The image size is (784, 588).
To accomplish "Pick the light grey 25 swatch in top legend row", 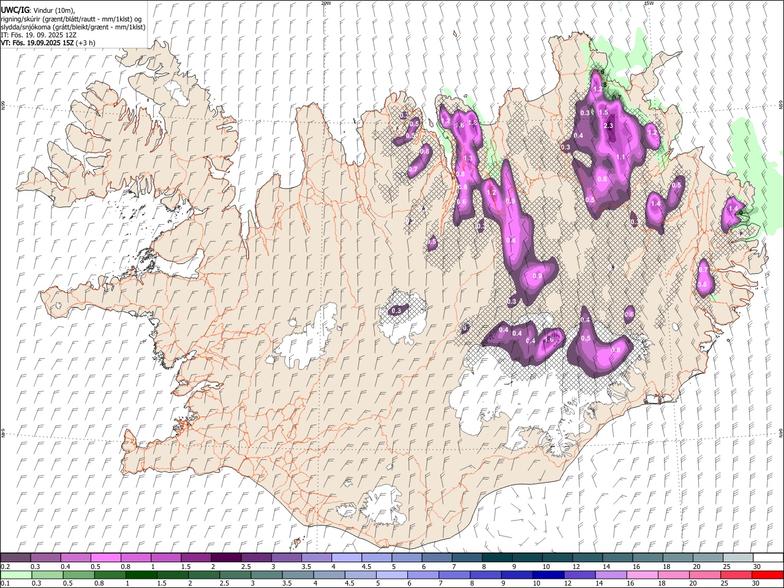I will coord(737,557).
